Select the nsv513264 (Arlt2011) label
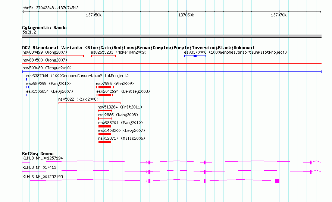Screen dimensions: 332x202 120,107
